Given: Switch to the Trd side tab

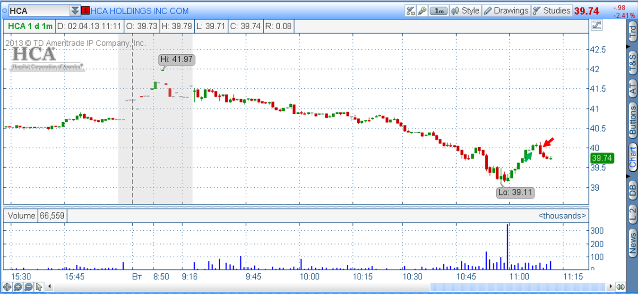Looking at the screenshot, I should click(x=632, y=33).
